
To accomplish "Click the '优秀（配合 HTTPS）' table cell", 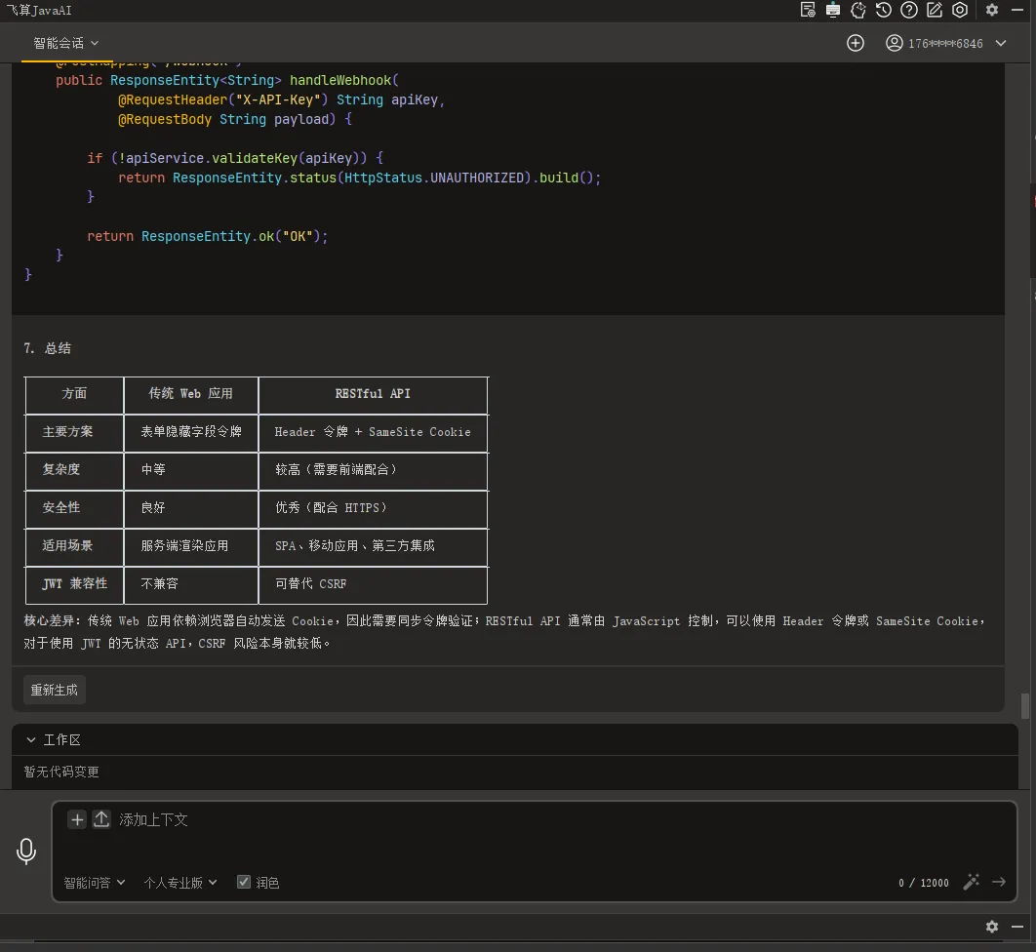I will [x=373, y=508].
